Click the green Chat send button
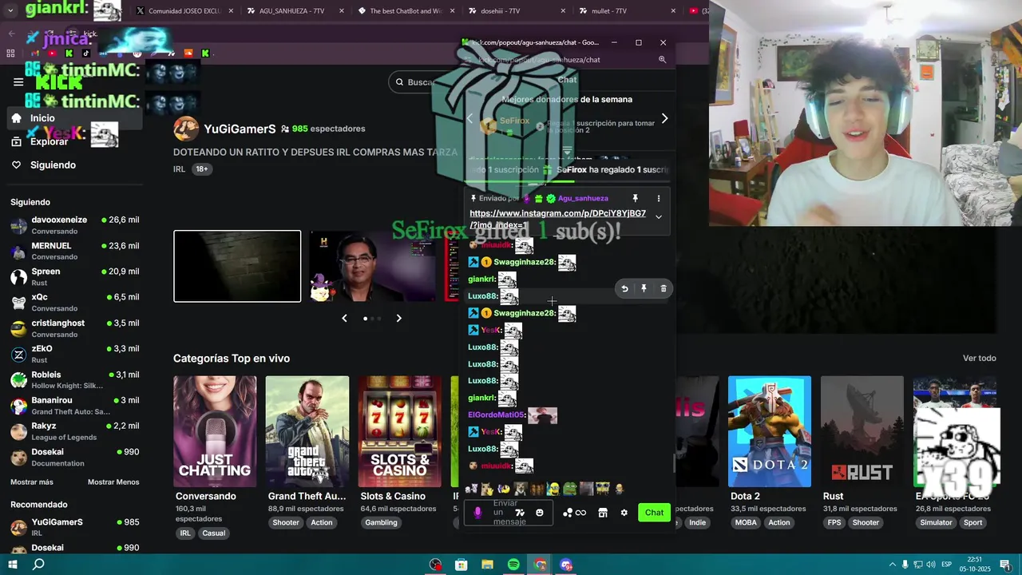The height and width of the screenshot is (575, 1022). tap(654, 513)
